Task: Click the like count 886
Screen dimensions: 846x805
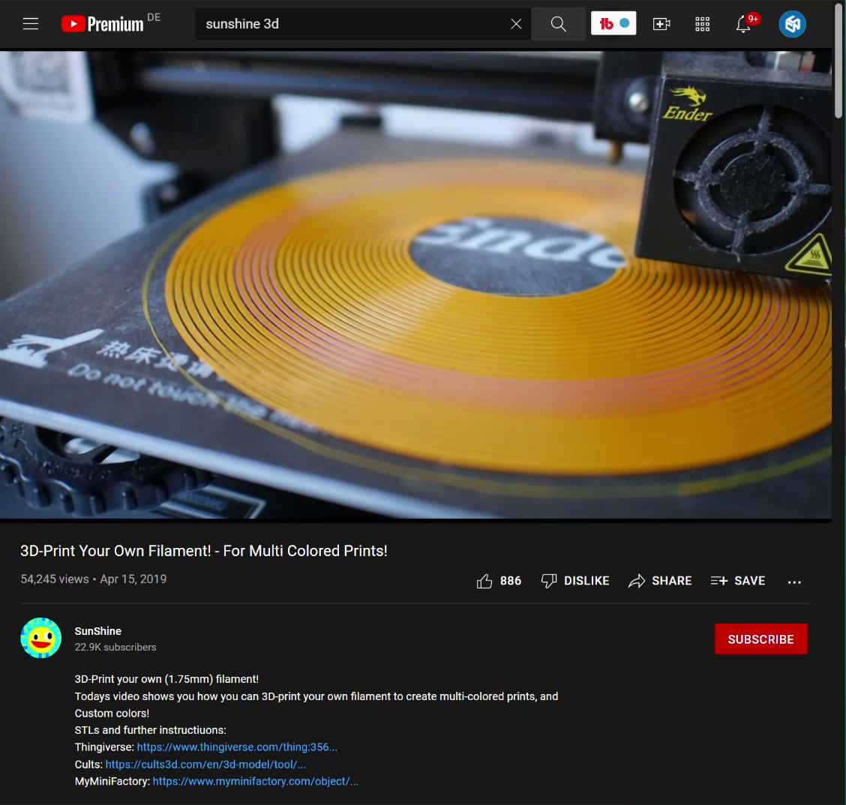Action: [511, 581]
